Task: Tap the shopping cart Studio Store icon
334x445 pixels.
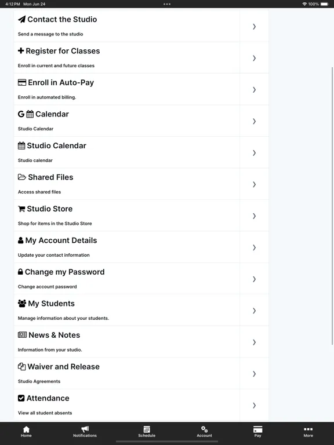Action: pyautogui.click(x=21, y=209)
